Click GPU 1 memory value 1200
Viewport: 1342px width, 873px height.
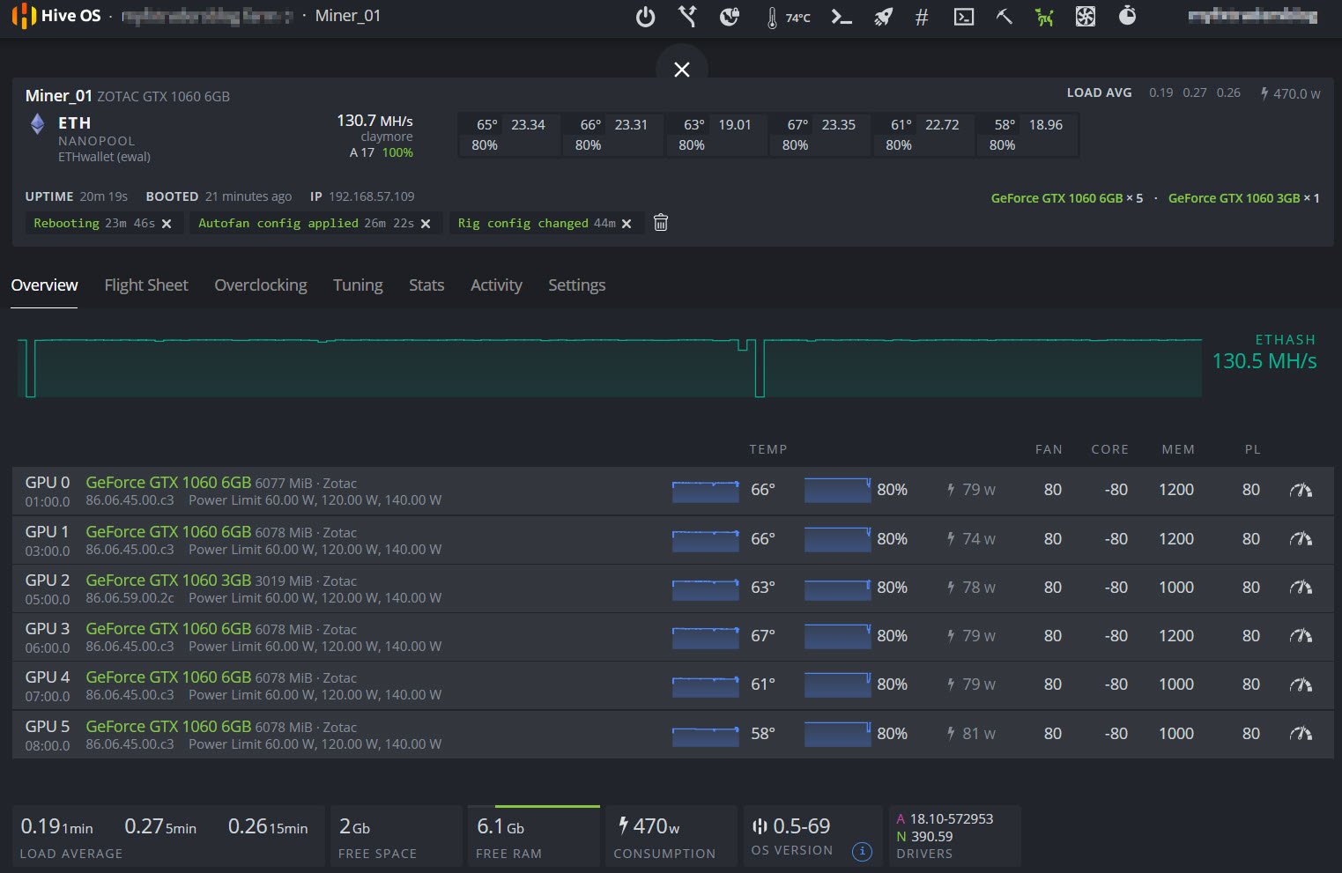click(x=1176, y=538)
